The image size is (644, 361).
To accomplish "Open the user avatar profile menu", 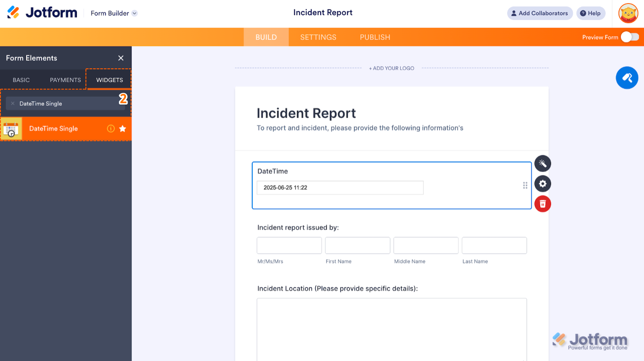I will (628, 13).
